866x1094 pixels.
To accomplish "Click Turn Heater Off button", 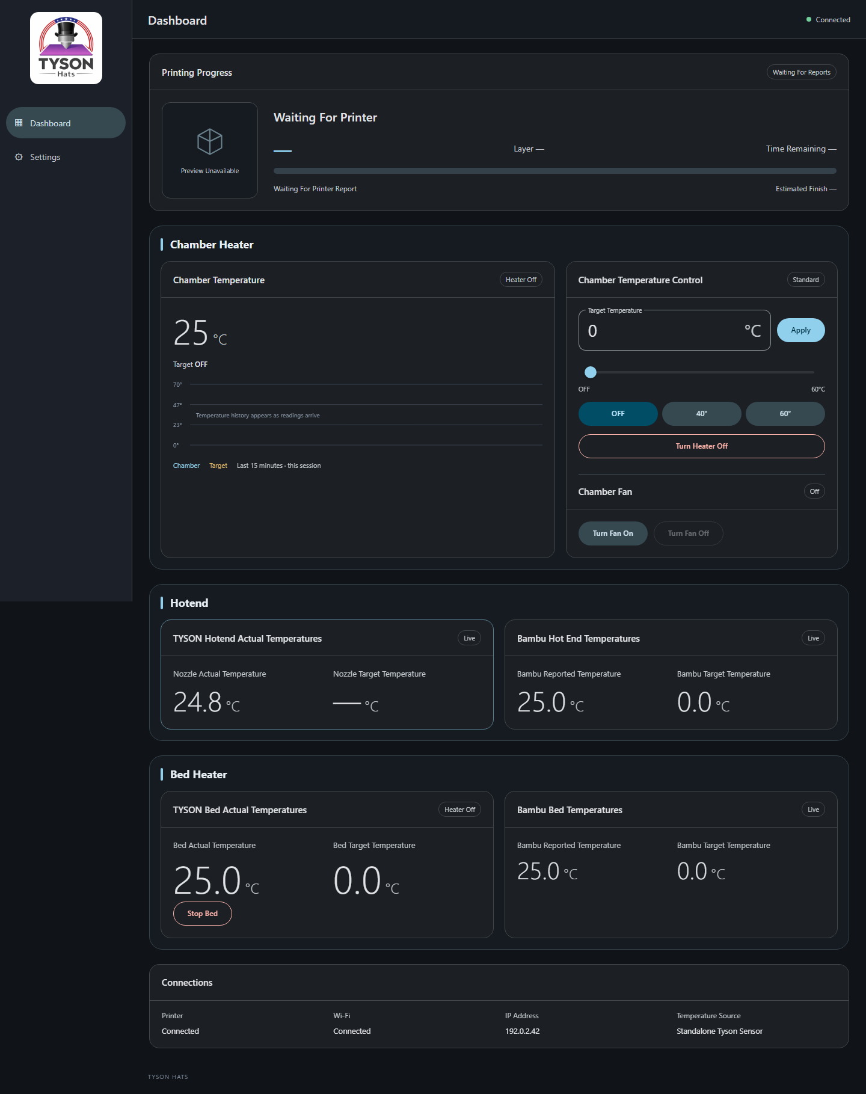I will pos(701,446).
